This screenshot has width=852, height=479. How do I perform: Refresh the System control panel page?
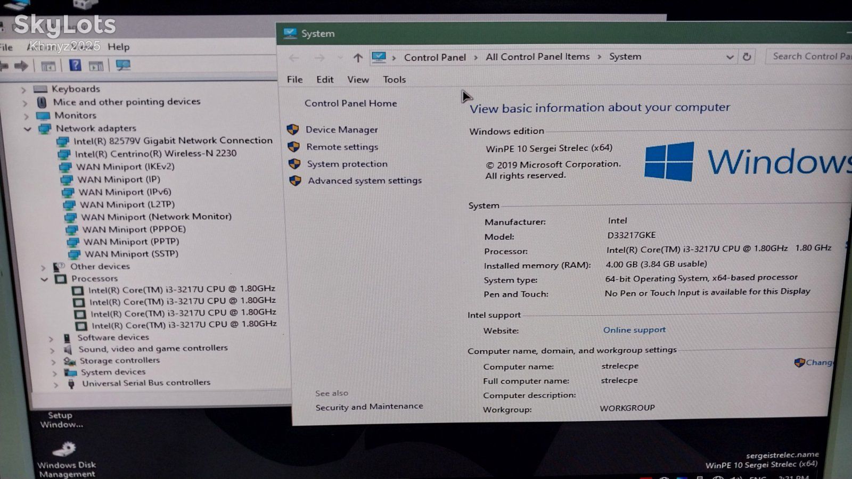747,56
